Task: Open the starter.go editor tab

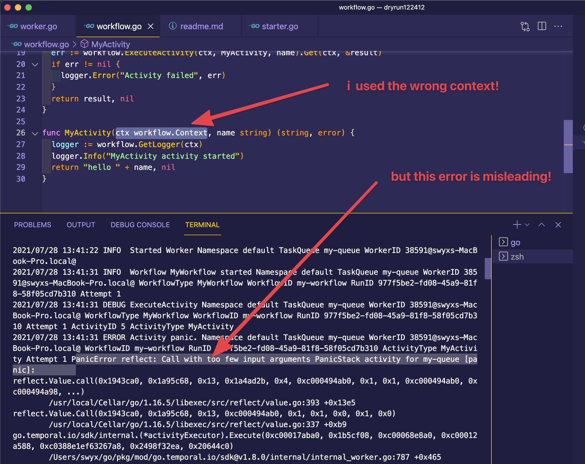Action: (280, 26)
